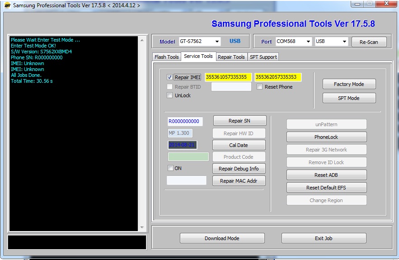This screenshot has width=399, height=260.
Task: Enable the Reset Phone checkbox
Action: (x=259, y=87)
